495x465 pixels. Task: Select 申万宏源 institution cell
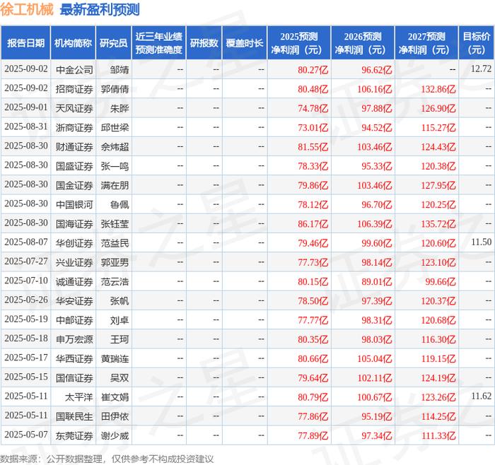pos(74,339)
